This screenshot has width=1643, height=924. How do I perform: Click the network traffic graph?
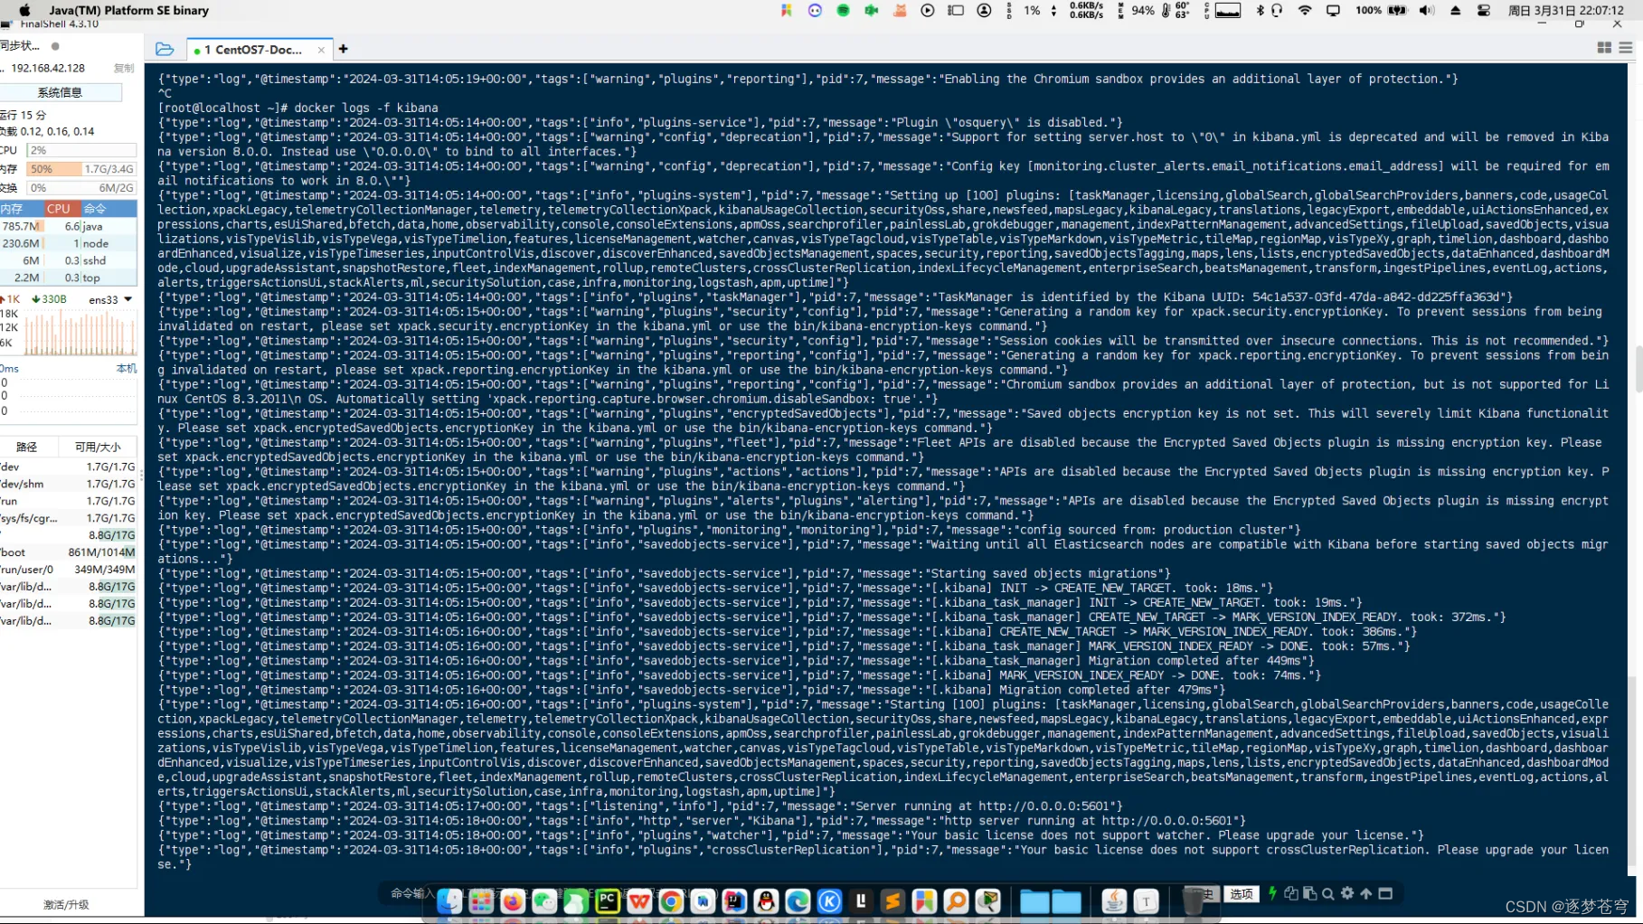[x=80, y=332]
